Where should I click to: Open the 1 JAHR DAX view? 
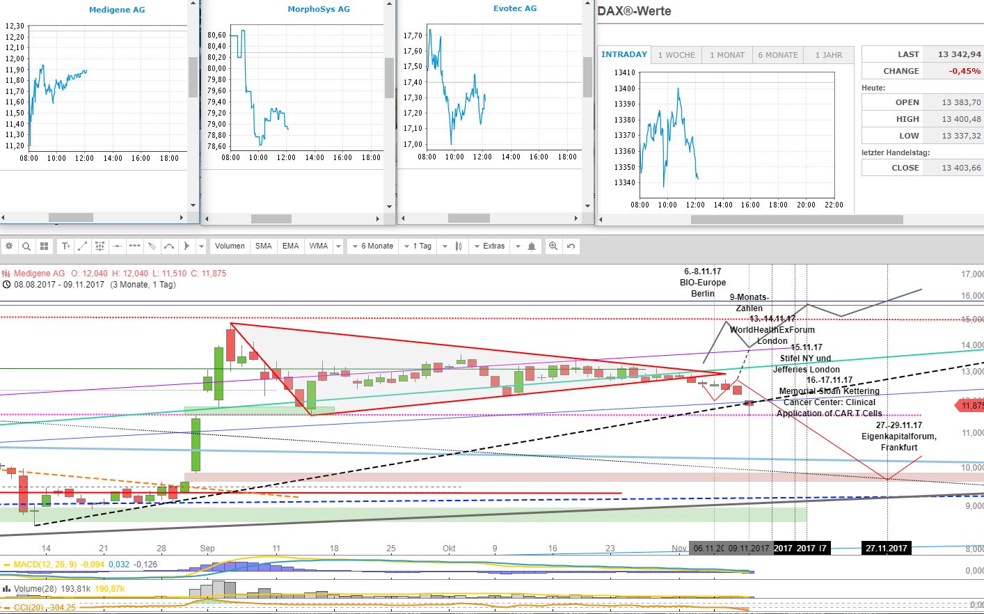829,54
